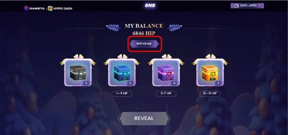Click the 6846 HIP balance amount
Image resolution: width=288 pixels, height=135 pixels.
pos(144,33)
